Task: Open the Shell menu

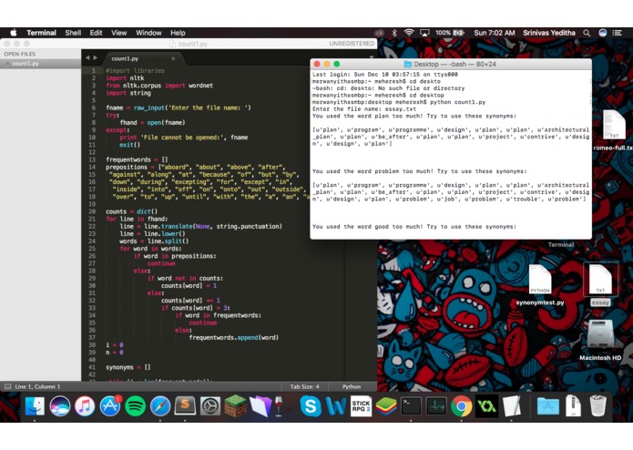Action: tap(73, 33)
